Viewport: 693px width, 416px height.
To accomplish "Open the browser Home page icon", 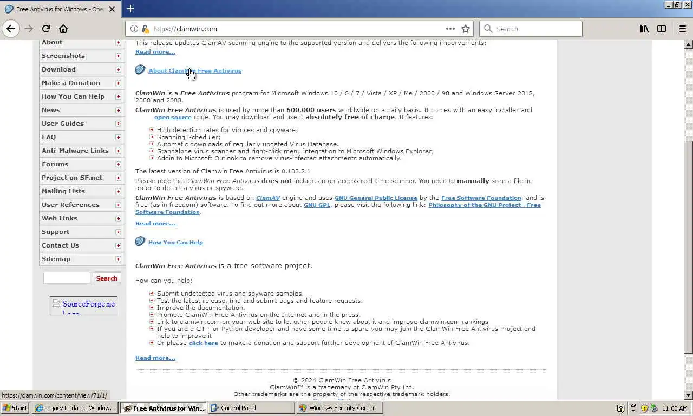I will pyautogui.click(x=63, y=29).
